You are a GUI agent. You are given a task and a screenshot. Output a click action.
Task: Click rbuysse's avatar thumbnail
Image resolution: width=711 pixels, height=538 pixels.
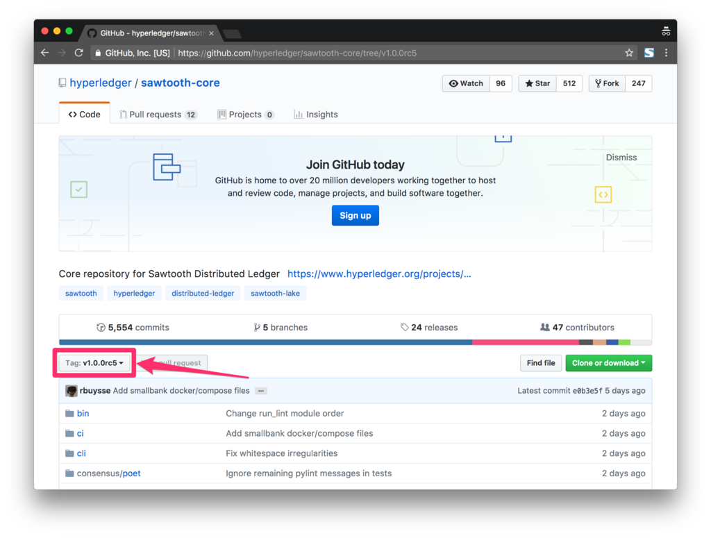tap(72, 391)
